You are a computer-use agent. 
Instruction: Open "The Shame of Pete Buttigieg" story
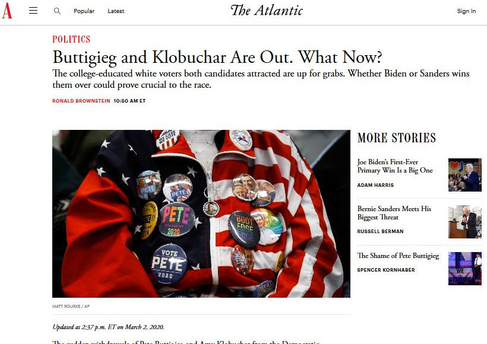click(398, 256)
